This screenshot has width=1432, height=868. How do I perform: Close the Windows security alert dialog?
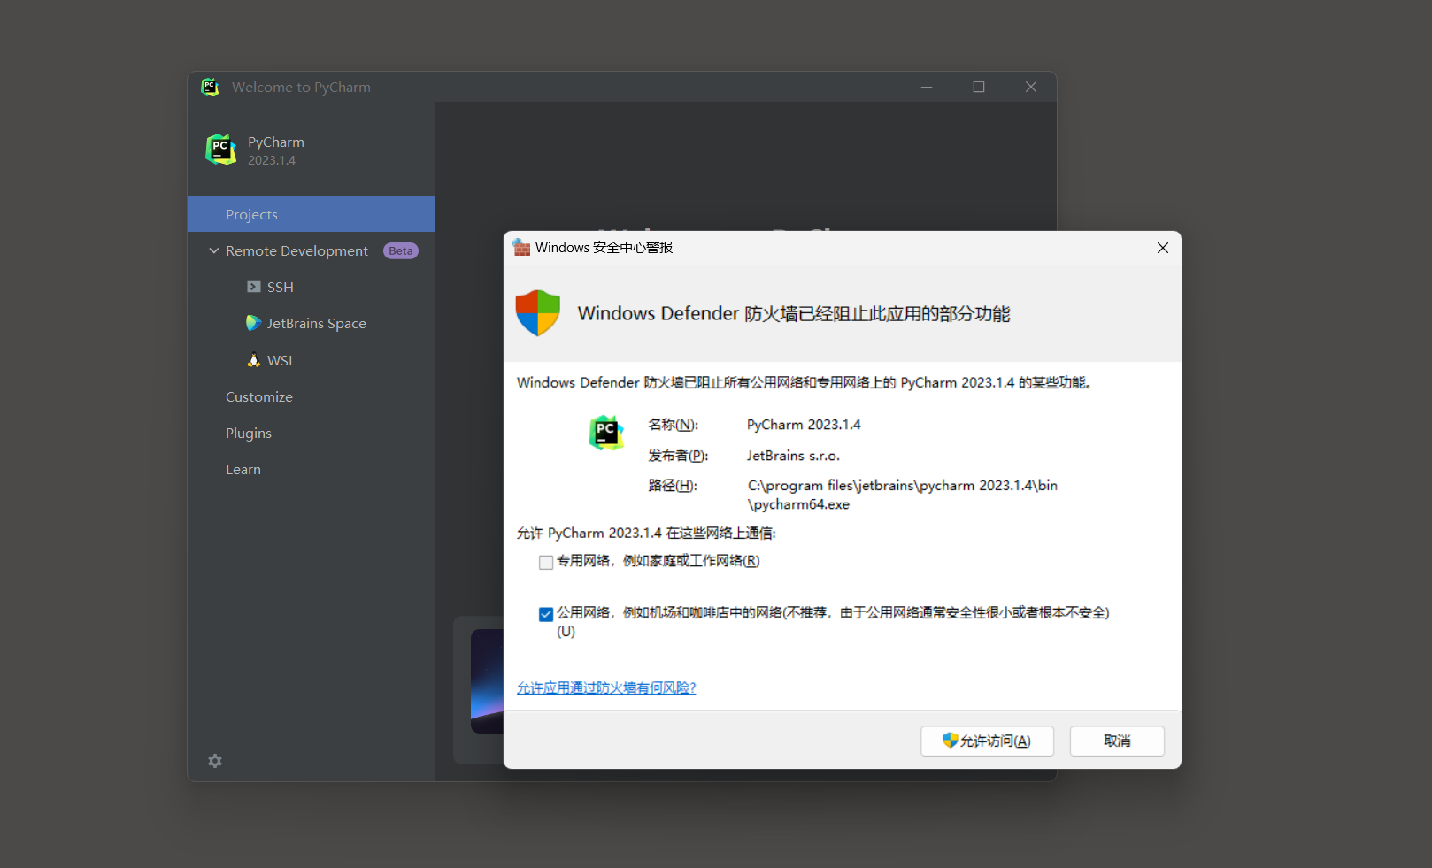(x=1163, y=248)
